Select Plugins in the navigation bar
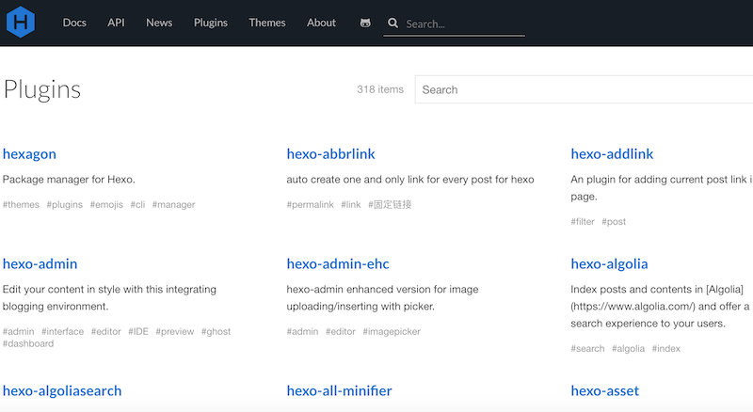The image size is (753, 412). coord(210,23)
